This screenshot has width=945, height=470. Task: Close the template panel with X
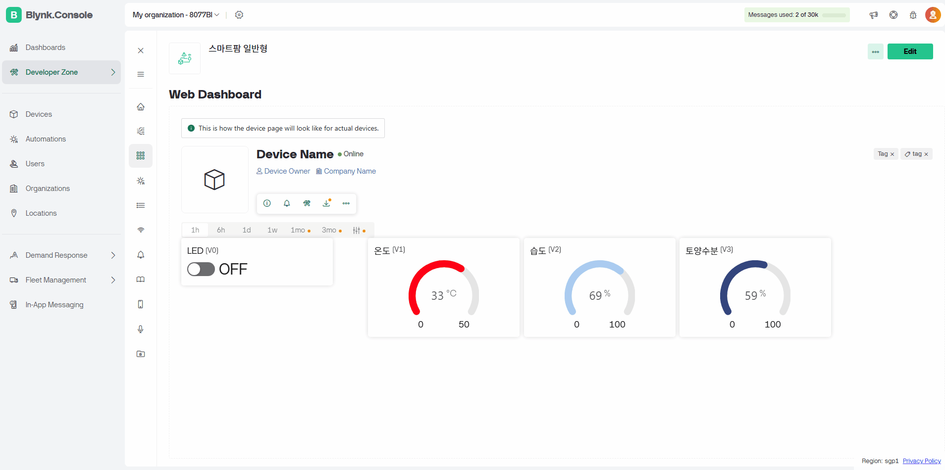141,50
